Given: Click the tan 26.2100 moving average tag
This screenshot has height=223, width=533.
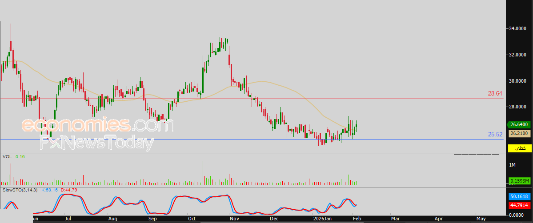Looking at the screenshot, I should pyautogui.click(x=519, y=133).
